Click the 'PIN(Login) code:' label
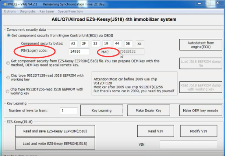 point(34,51)
